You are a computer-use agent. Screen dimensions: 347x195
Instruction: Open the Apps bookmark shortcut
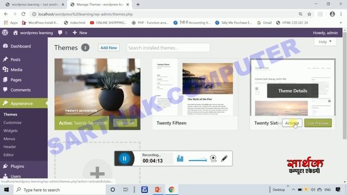tap(11, 23)
